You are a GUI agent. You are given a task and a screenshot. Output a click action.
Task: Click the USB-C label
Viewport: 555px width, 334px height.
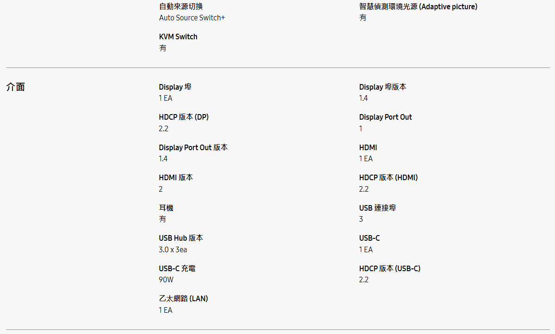pos(370,238)
